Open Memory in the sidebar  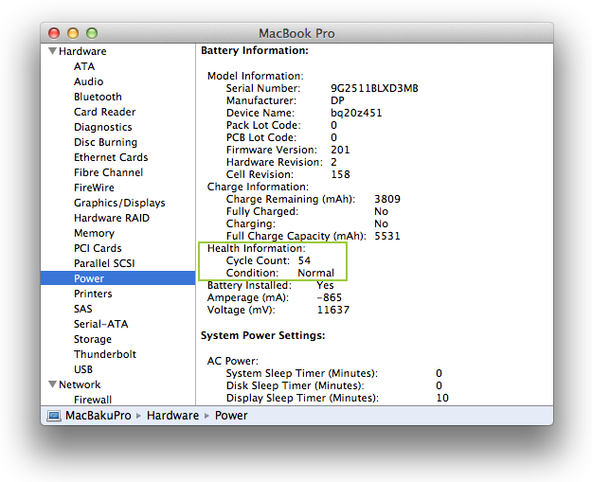pyautogui.click(x=95, y=233)
